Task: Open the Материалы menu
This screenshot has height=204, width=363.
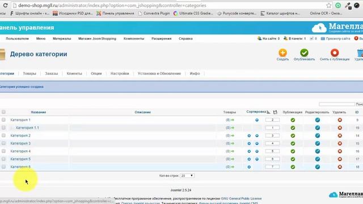Action: tap(62, 39)
